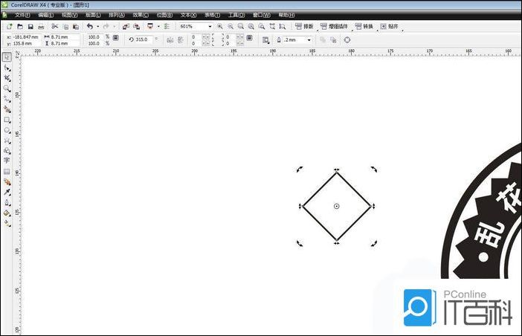The width and height of the screenshot is (522, 336).
Task: Select the Zoom tool in toolbox
Action: point(7,88)
